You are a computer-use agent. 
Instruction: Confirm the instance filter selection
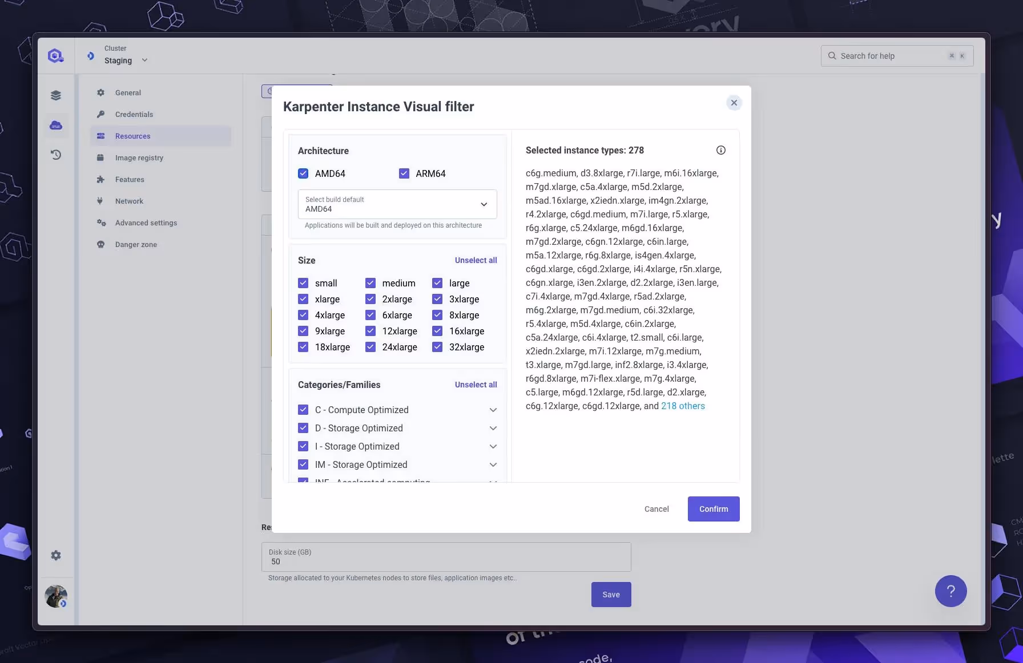[x=714, y=509]
